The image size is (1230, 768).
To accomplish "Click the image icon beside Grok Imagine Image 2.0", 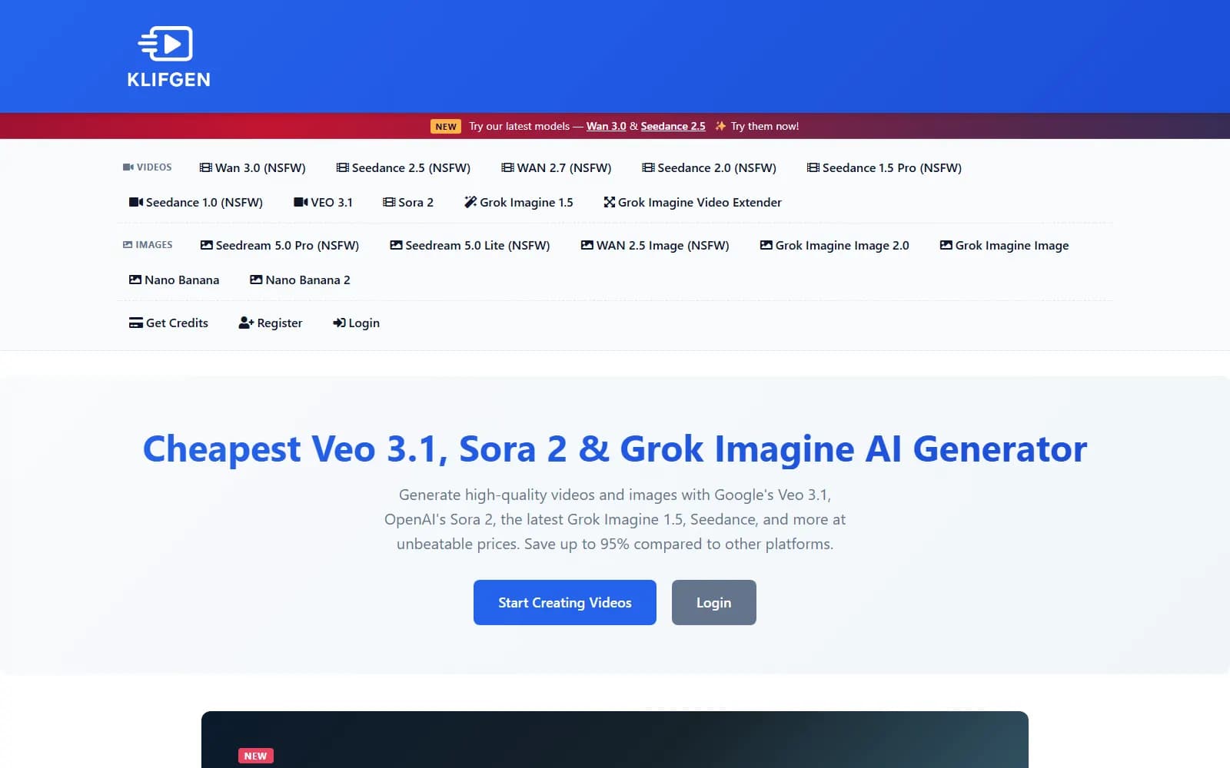I will click(x=766, y=245).
